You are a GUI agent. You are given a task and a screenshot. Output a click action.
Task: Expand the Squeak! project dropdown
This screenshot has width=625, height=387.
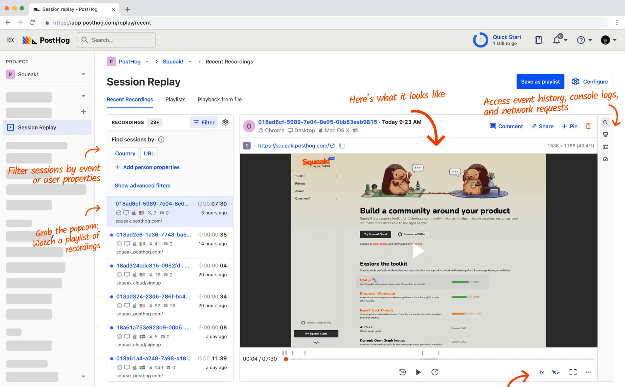coord(83,74)
